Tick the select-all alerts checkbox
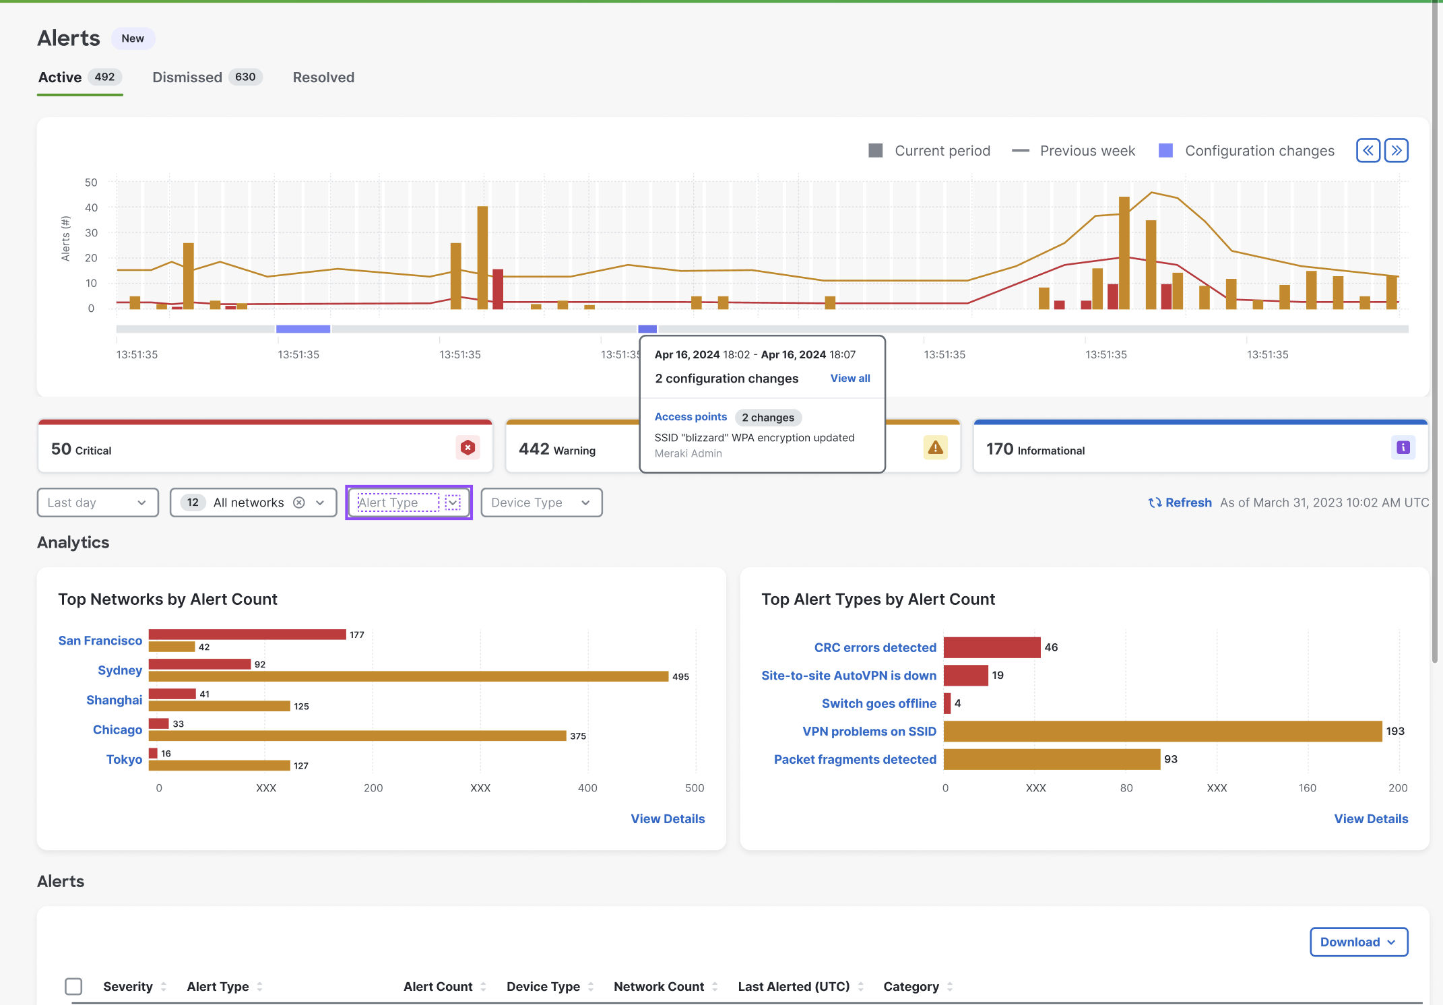1443x1005 pixels. click(73, 987)
